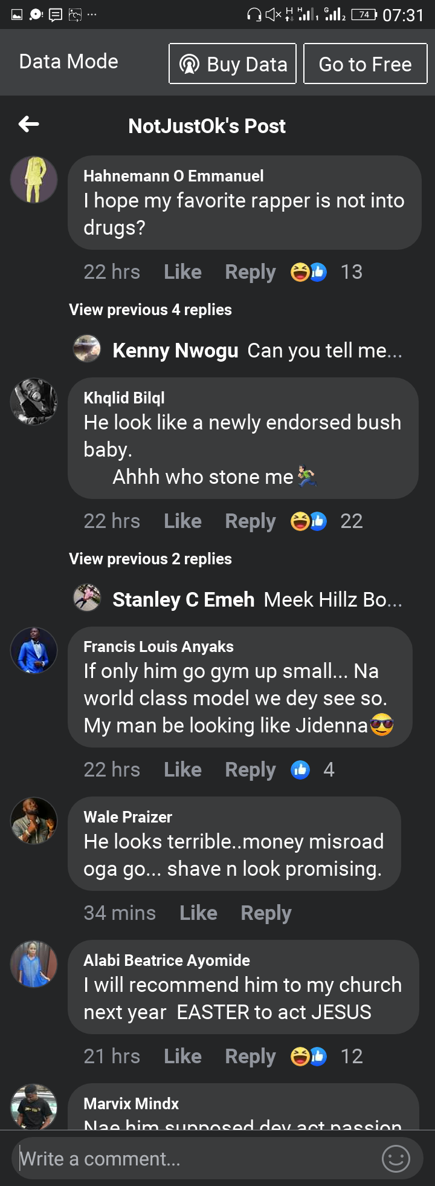Viewport: 435px width, 1186px height.
Task: Like Francis Louis Anyaks' comment
Action: pos(182,770)
